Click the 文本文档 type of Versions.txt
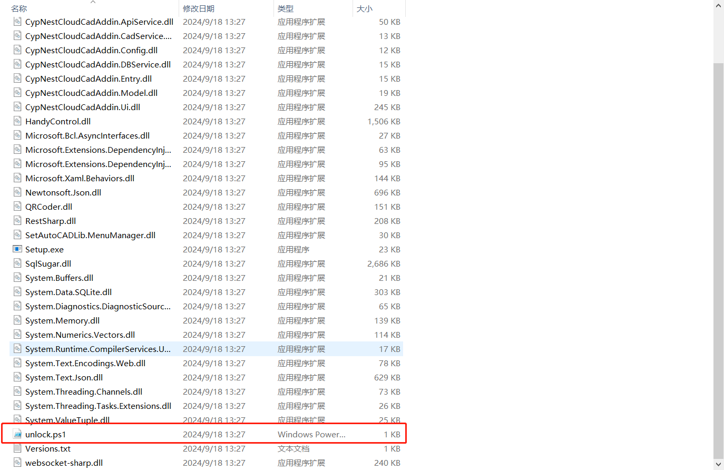 coord(293,448)
